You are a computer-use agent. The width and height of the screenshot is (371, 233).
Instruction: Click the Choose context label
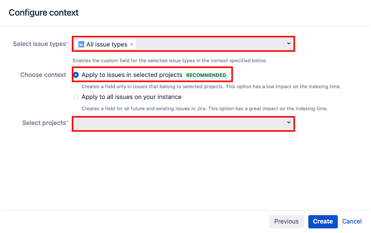43,75
